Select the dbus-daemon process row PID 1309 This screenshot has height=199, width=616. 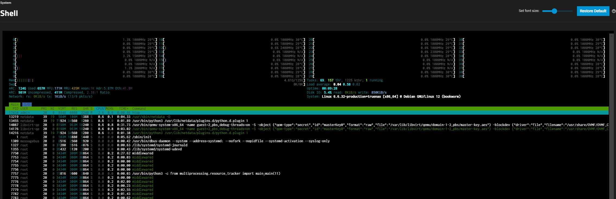click(307, 141)
